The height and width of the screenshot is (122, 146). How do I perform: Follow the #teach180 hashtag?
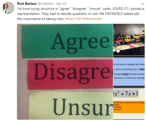(x=73, y=19)
